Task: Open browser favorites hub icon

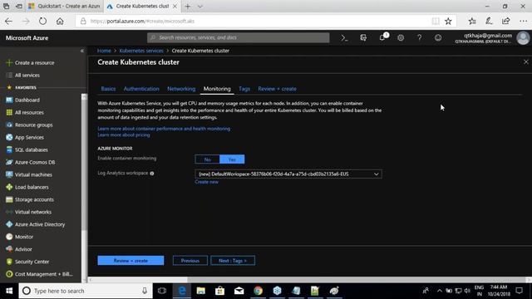Action: [x=472, y=21]
